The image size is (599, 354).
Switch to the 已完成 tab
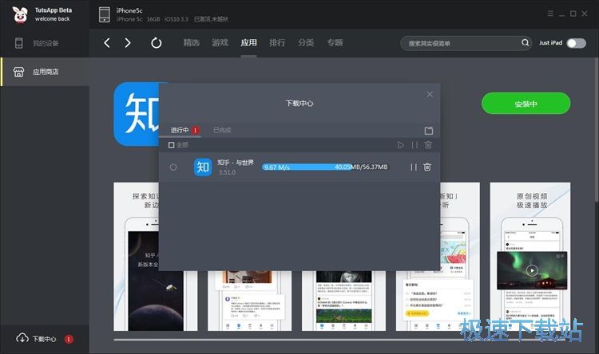pyautogui.click(x=222, y=130)
